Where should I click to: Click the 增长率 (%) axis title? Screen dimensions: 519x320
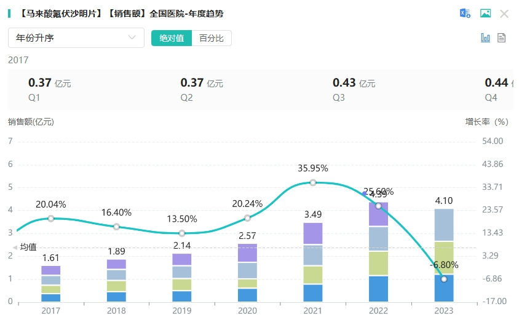(x=486, y=122)
